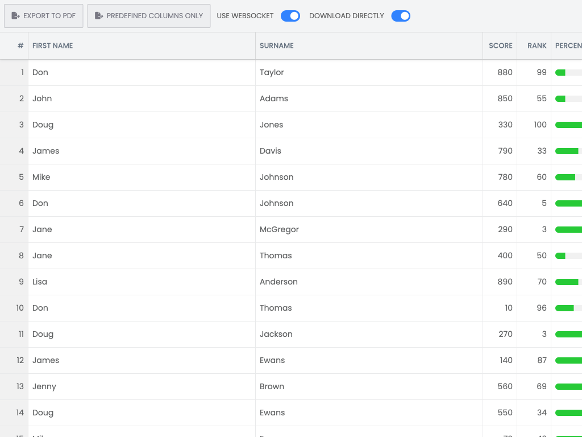Select score cell 640
Screen dimensions: 582x437
pos(500,203)
